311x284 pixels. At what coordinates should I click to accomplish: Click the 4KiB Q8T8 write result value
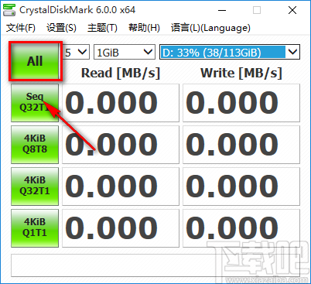click(241, 145)
